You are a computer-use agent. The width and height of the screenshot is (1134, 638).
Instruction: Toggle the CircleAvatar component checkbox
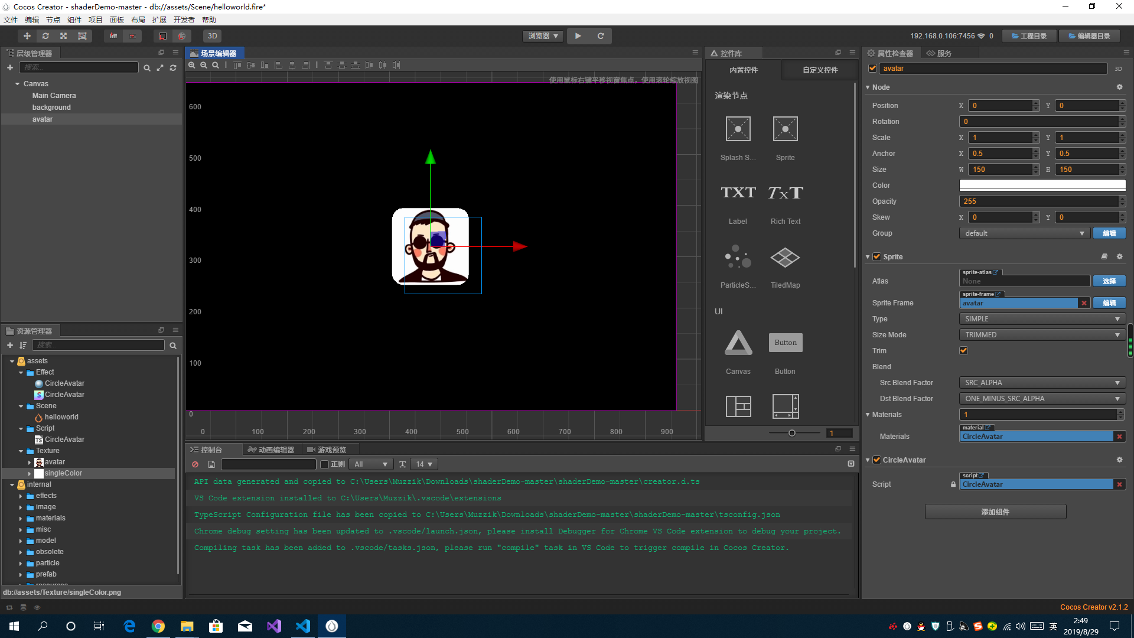coord(877,460)
